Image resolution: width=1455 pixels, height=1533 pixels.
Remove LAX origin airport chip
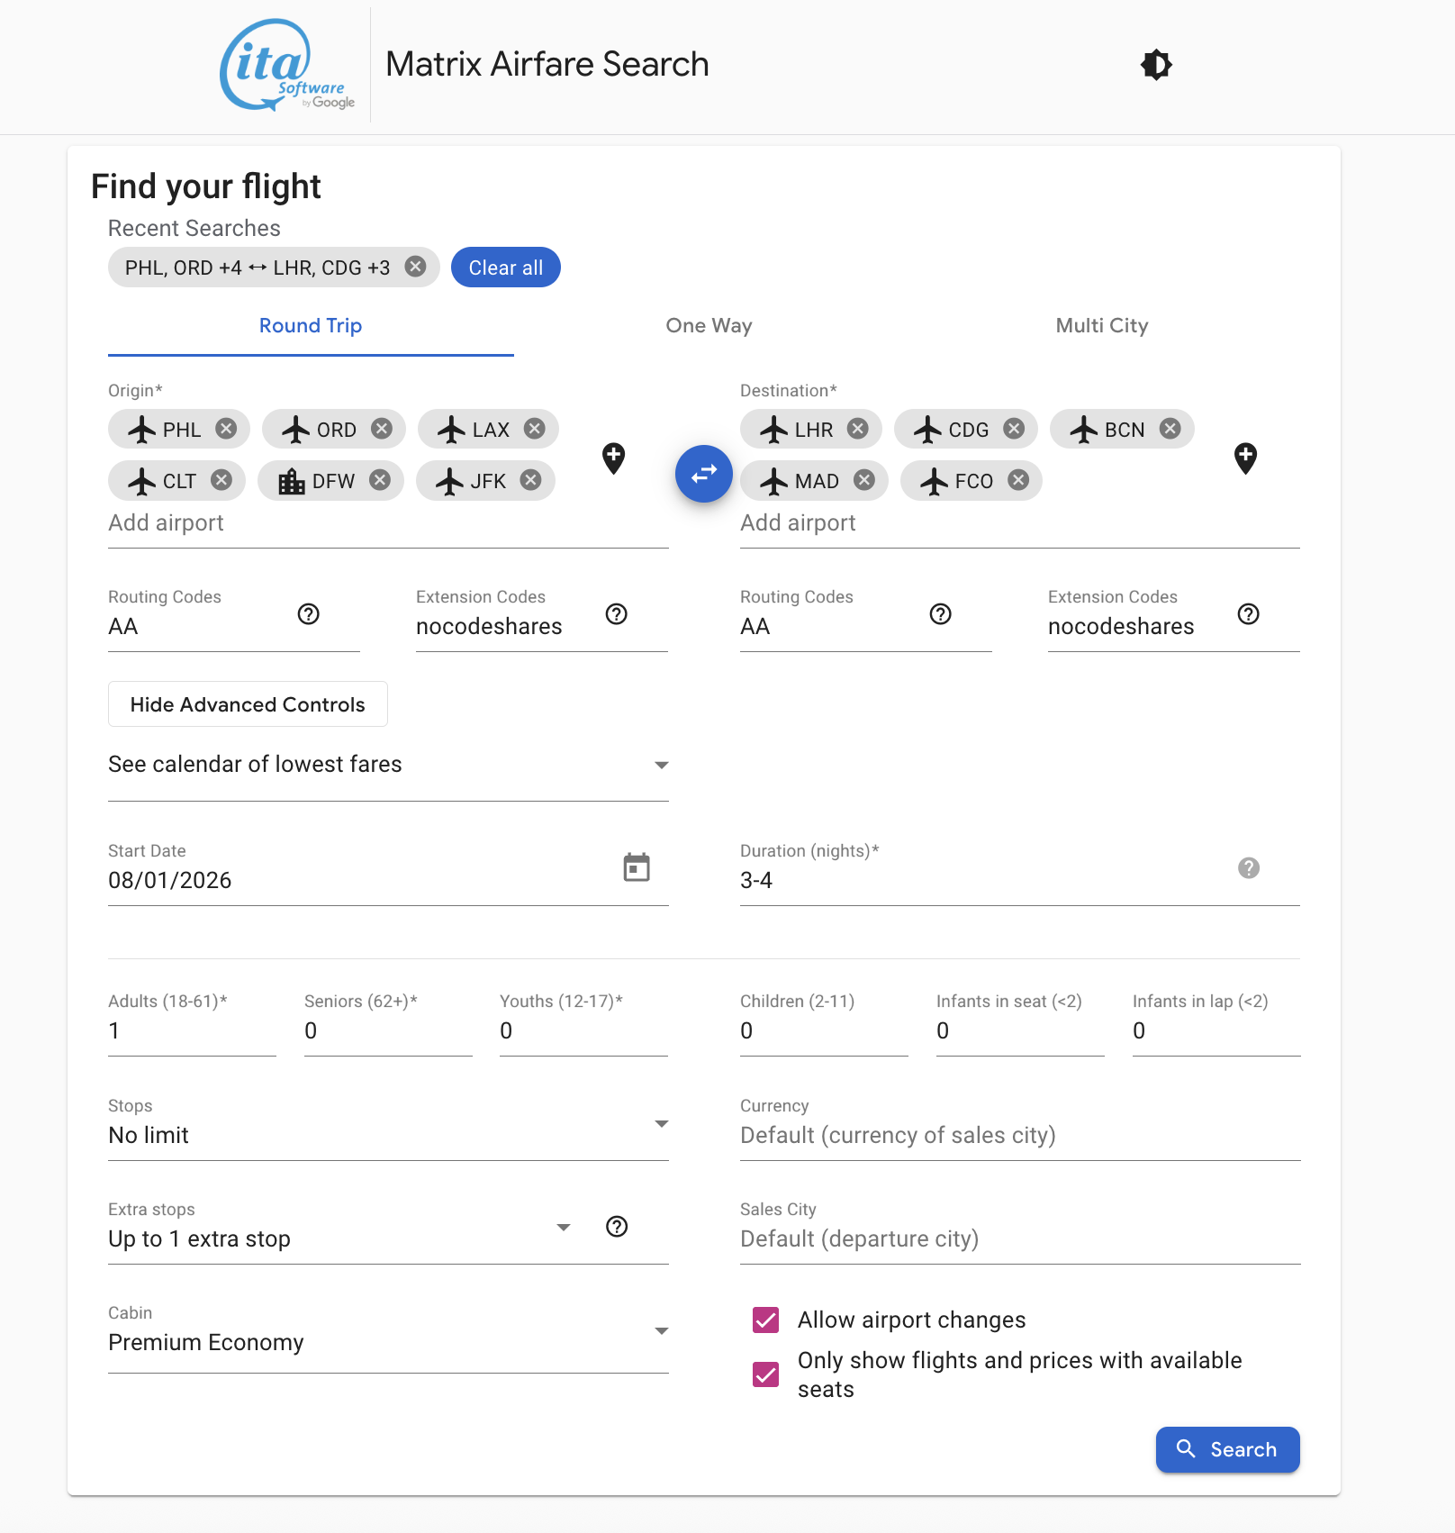pos(535,429)
